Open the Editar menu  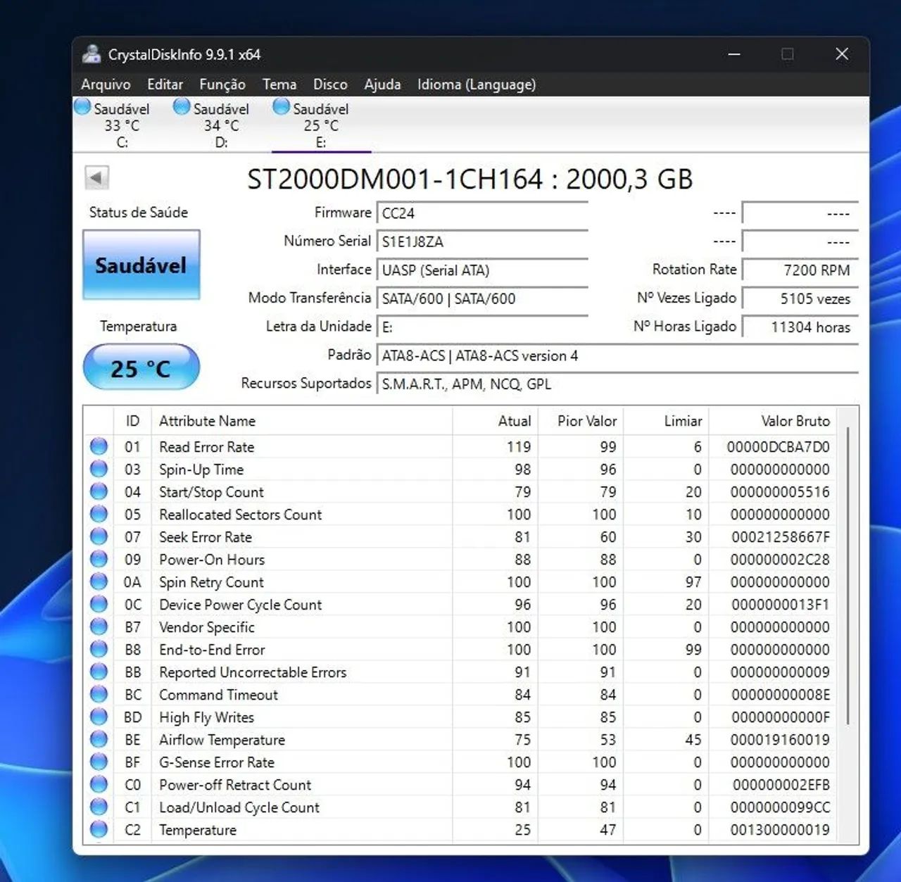click(165, 84)
